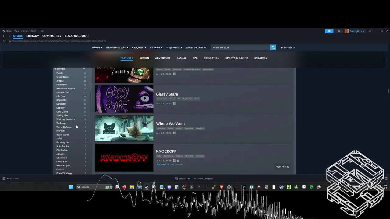
Task: Open the Friends menu
Action: click(x=25, y=31)
